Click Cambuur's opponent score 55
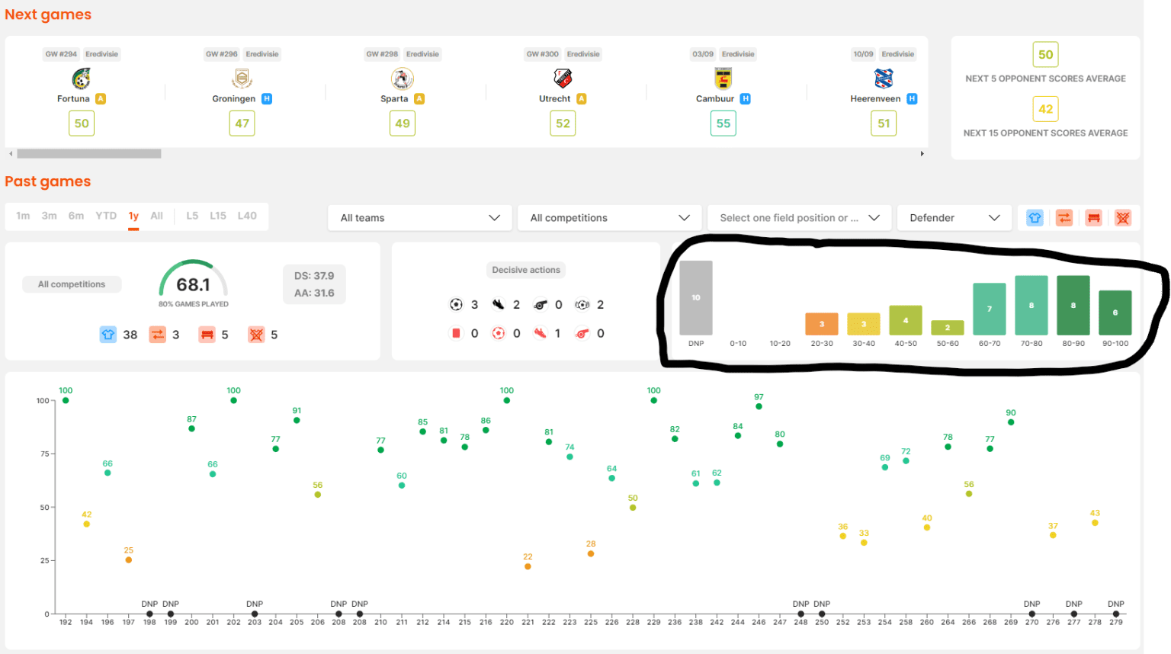Viewport: 1171px width, 654px height. (x=723, y=123)
